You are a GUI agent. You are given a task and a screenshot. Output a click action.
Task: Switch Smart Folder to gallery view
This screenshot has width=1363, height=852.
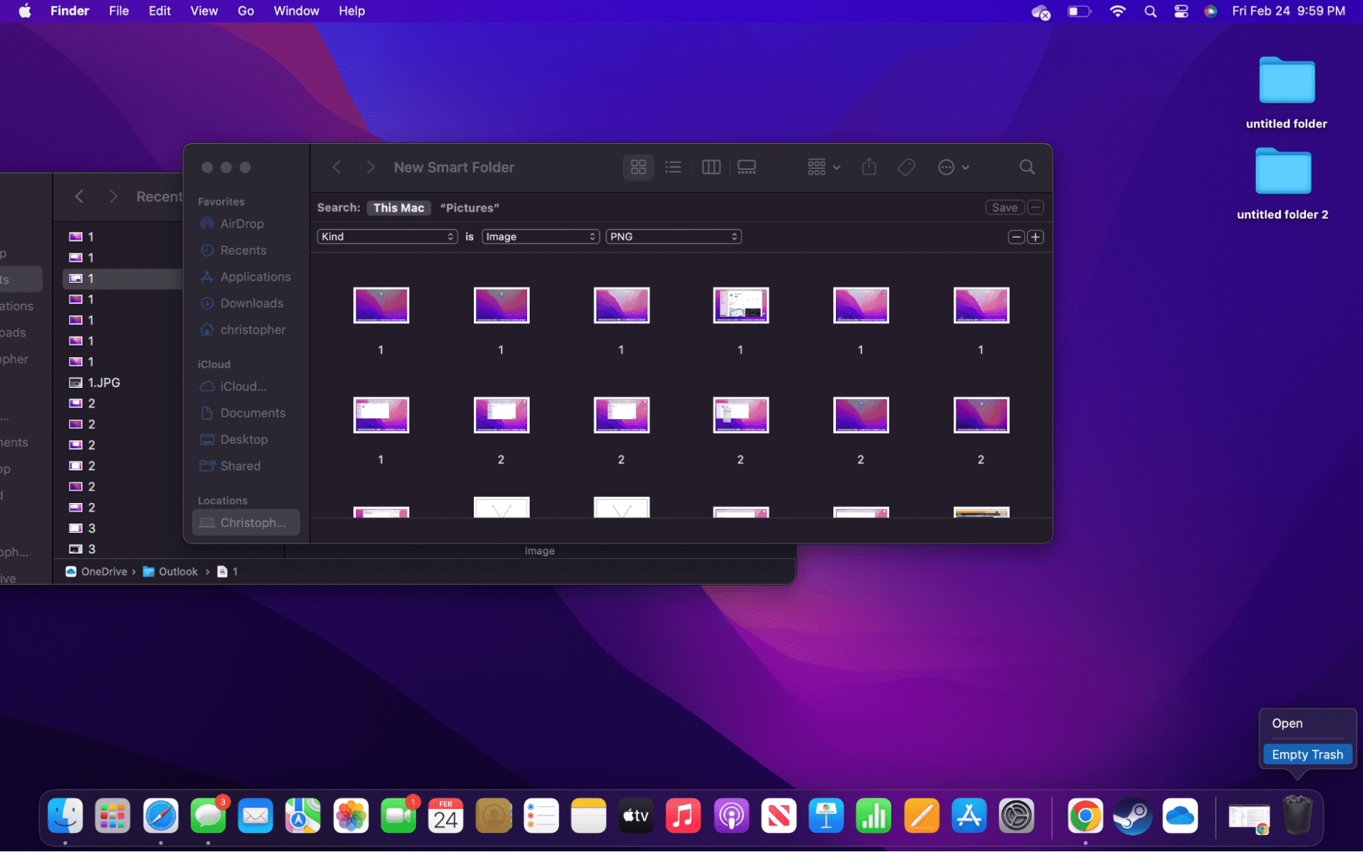tap(747, 167)
